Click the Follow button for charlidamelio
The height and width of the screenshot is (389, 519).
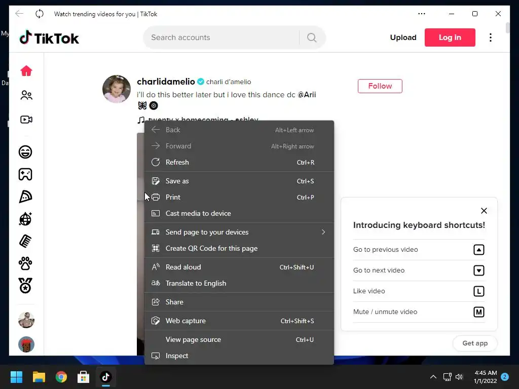[x=380, y=86]
